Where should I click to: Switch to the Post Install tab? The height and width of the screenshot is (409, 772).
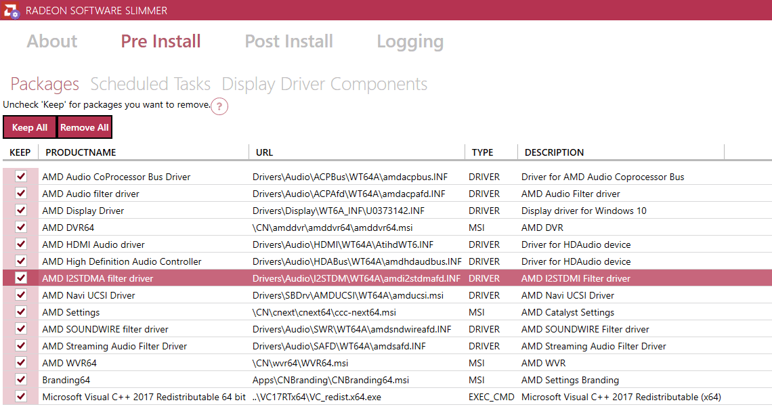coord(288,41)
